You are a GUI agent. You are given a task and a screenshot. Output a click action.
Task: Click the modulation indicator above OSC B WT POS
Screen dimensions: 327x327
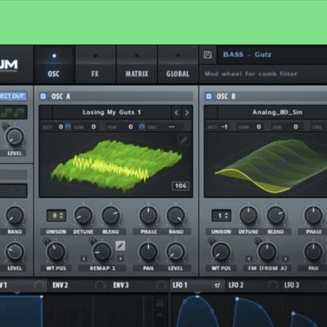pyautogui.click(x=211, y=240)
